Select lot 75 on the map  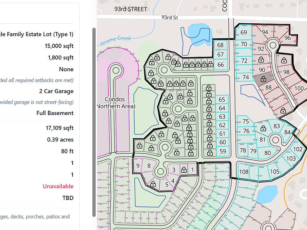(246, 121)
